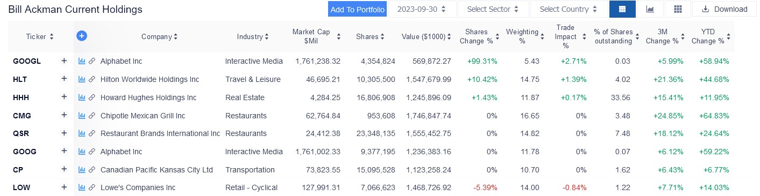Open the Select Sector dropdown

[493, 9]
